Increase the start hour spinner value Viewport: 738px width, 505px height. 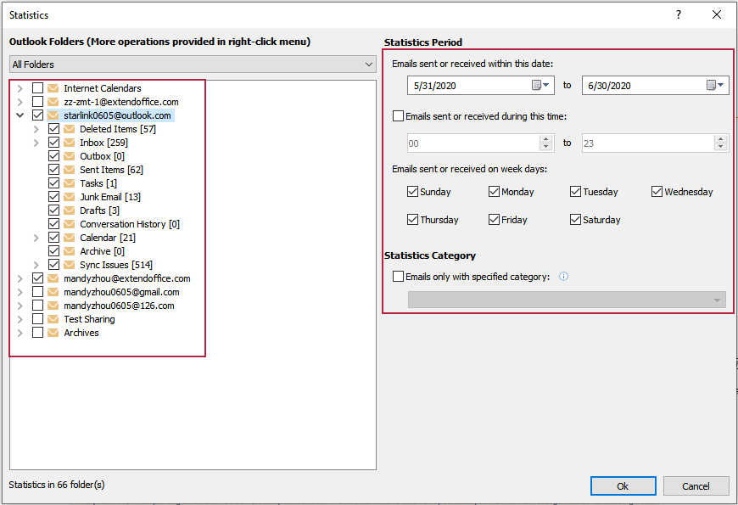(x=545, y=140)
